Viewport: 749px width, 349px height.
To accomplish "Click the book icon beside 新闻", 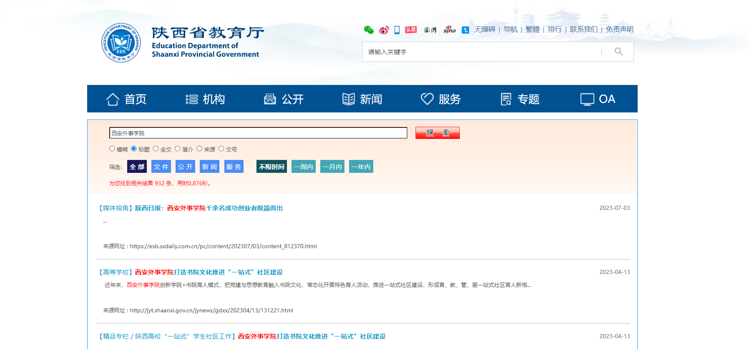I will [x=349, y=99].
